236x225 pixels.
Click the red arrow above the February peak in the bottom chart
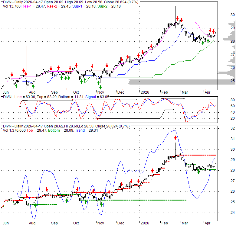click(x=175, y=138)
